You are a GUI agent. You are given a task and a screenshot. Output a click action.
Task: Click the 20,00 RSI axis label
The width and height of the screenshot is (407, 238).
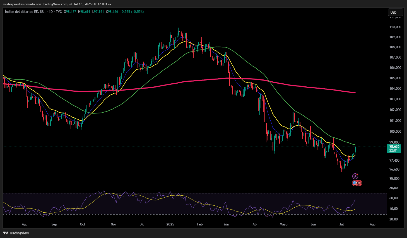[x=394, y=219]
